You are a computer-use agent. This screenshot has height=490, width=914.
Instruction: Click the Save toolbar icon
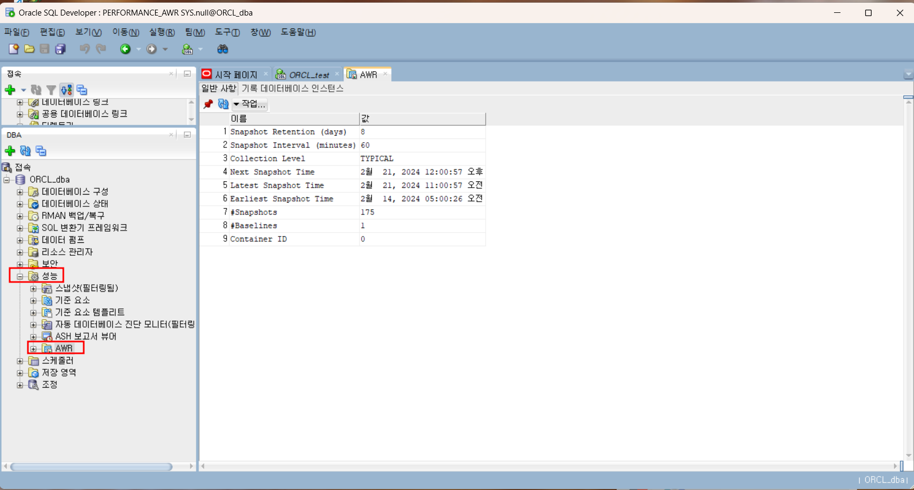point(45,49)
